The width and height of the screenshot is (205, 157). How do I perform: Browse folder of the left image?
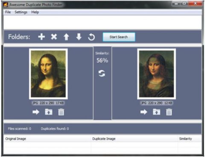[x=49, y=112]
